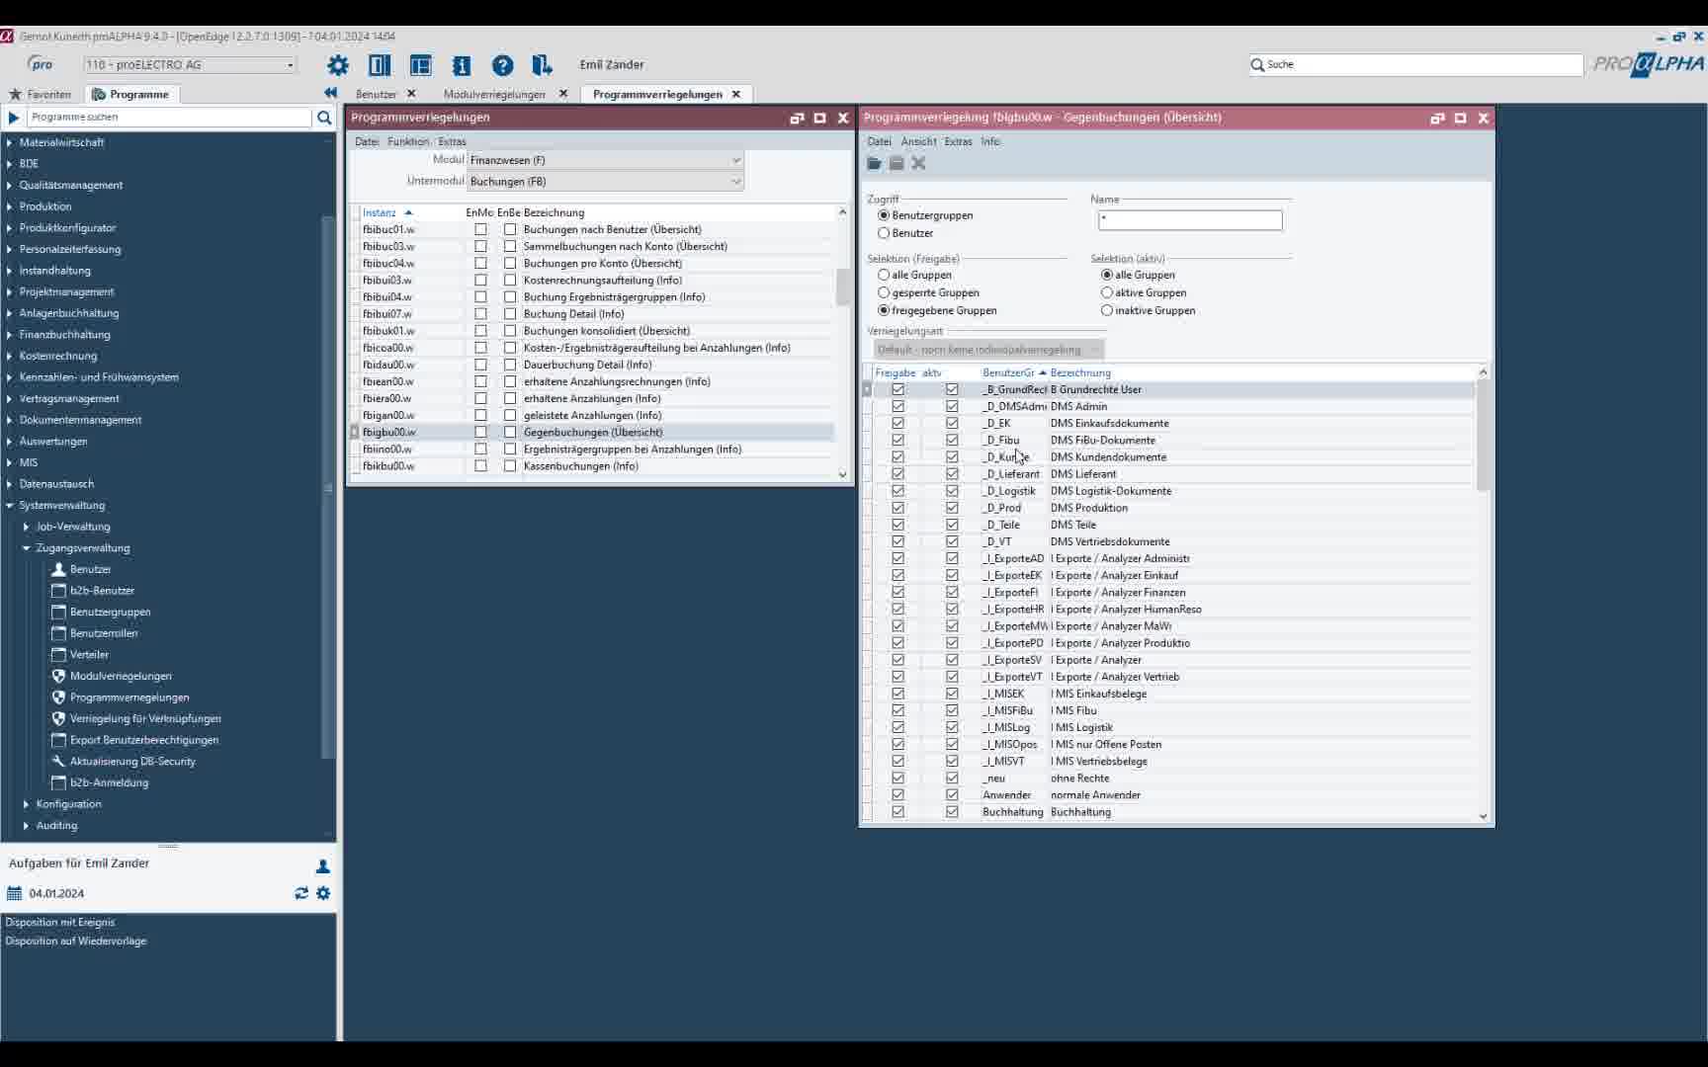Viewport: 1708px width, 1067px height.
Task: Expand the Auditing tree node
Action: (26, 826)
